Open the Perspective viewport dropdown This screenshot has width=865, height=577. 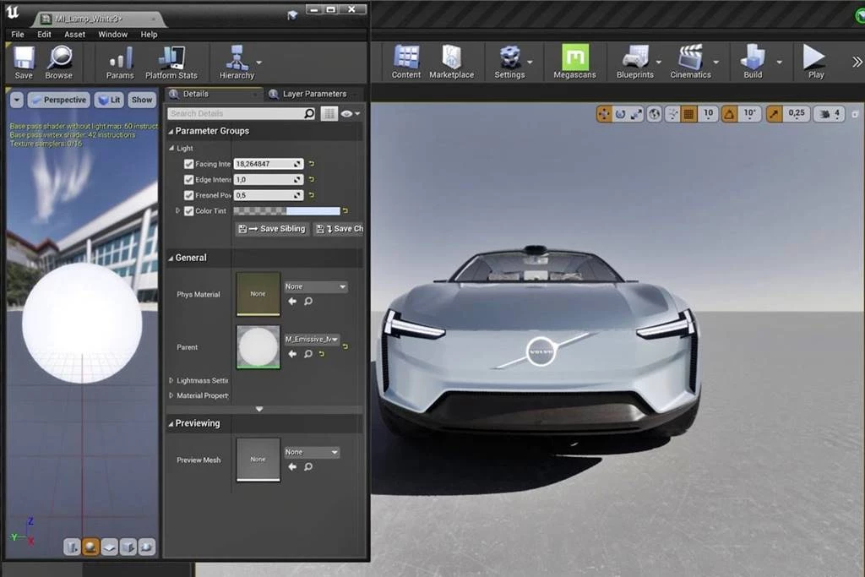click(58, 100)
